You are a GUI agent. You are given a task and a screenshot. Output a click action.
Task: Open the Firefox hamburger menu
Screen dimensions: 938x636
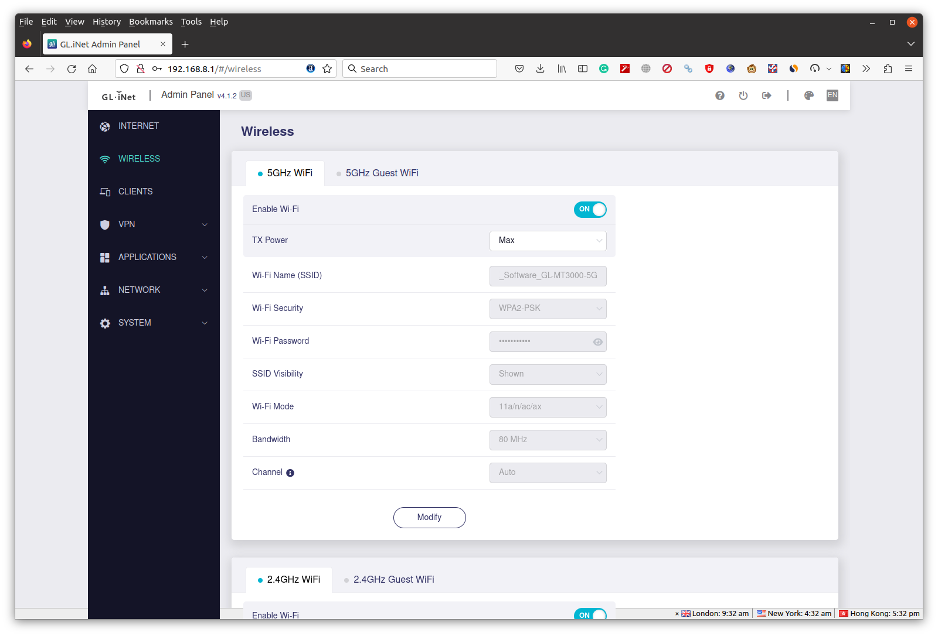[909, 69]
